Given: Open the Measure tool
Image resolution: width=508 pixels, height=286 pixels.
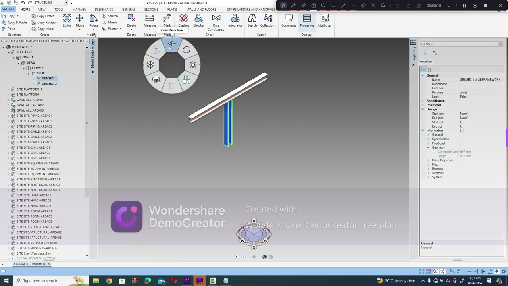Looking at the screenshot, I should coord(150,21).
